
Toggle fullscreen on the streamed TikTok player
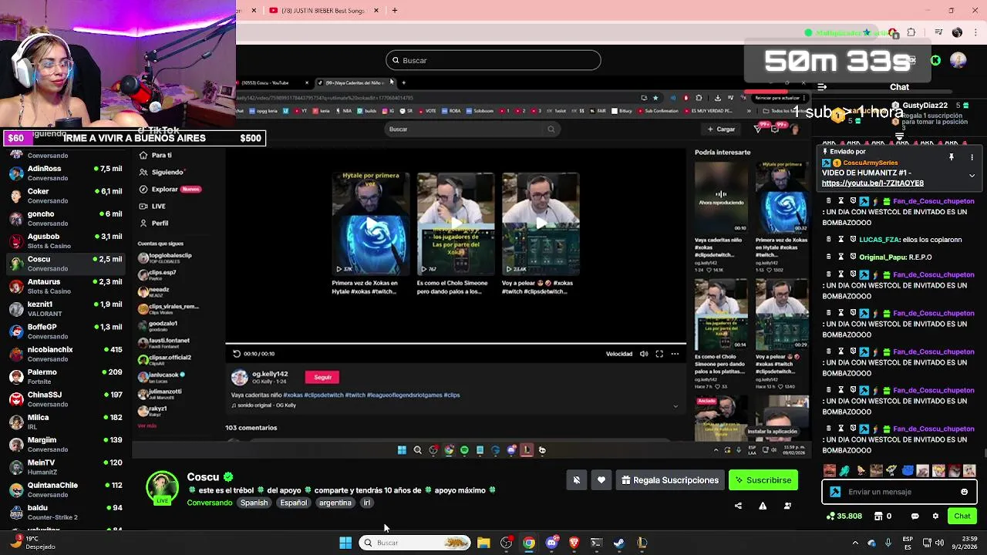[659, 354]
